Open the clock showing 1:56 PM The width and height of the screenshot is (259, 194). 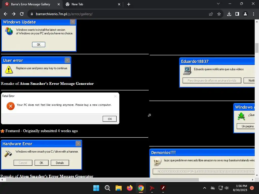(x=240, y=188)
